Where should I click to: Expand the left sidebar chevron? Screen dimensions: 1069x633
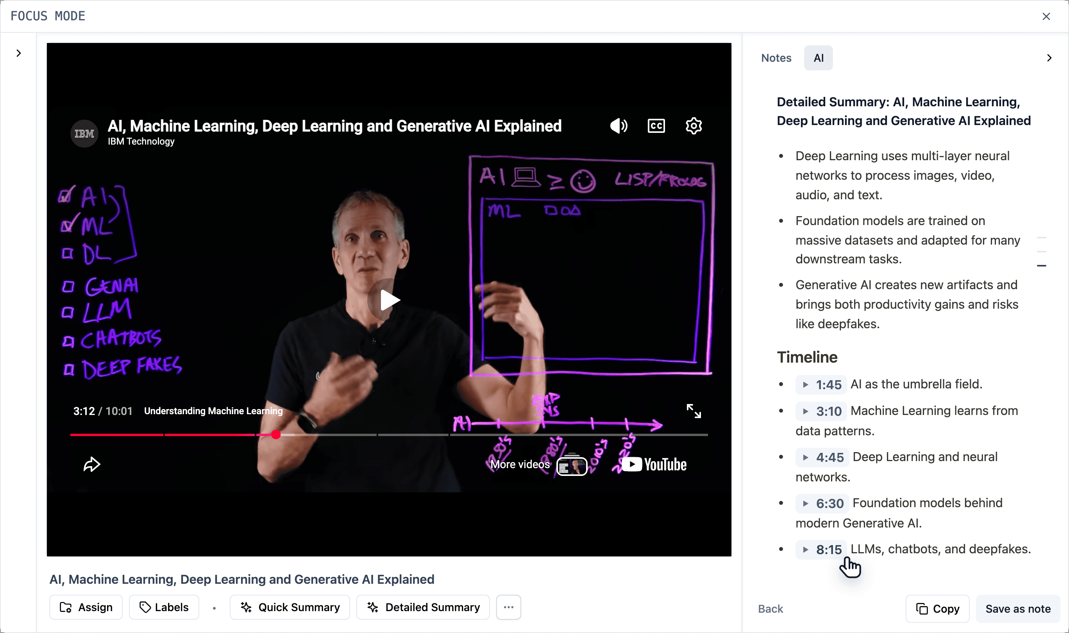pyautogui.click(x=18, y=53)
